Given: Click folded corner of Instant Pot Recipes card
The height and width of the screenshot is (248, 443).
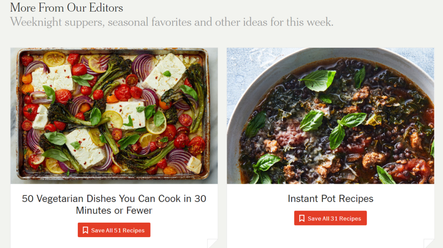Looking at the screenshot, I should (x=429, y=244).
